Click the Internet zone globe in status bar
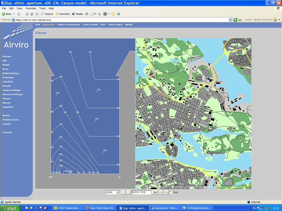This screenshot has height=211, width=282. point(249,202)
